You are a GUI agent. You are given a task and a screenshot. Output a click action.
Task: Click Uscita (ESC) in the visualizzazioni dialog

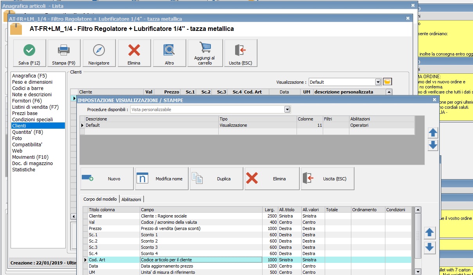click(327, 179)
